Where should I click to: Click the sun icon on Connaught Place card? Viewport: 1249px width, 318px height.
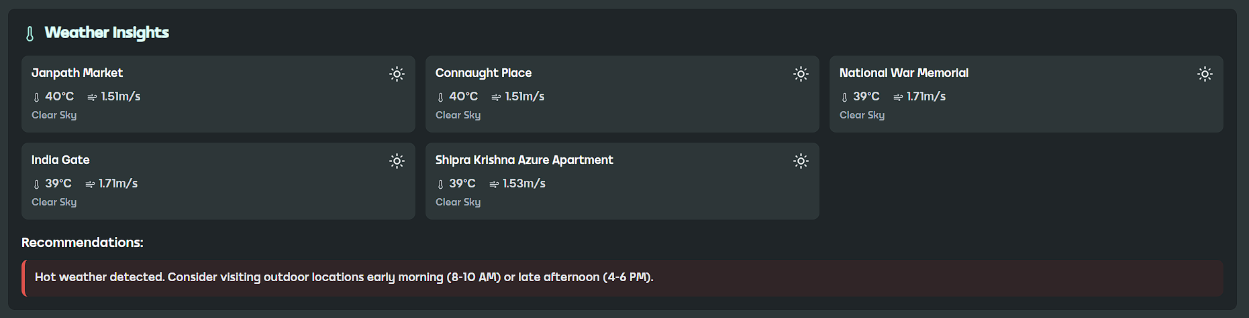(x=801, y=74)
